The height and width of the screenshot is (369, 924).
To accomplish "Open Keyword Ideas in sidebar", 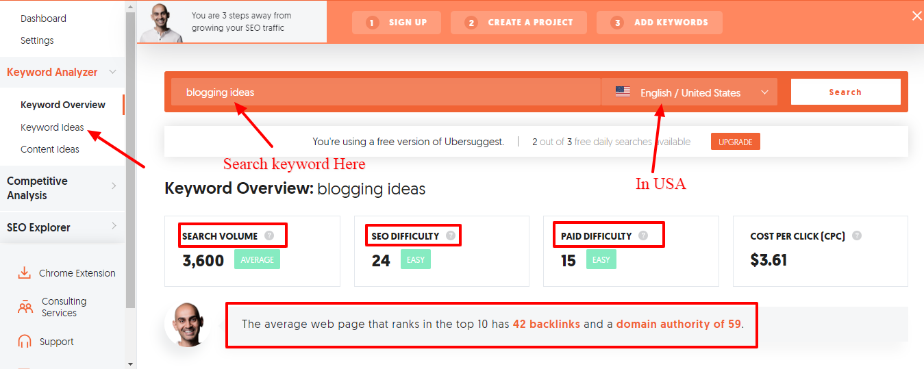I will [52, 127].
